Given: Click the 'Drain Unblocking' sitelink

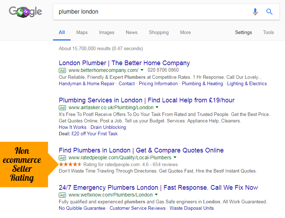Looking at the screenshot, I should (x=108, y=127).
